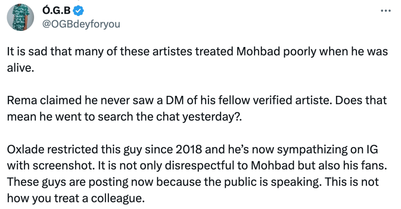Click the tweet's first paragraph about Mohbad
The image size is (401, 209).
197,59
